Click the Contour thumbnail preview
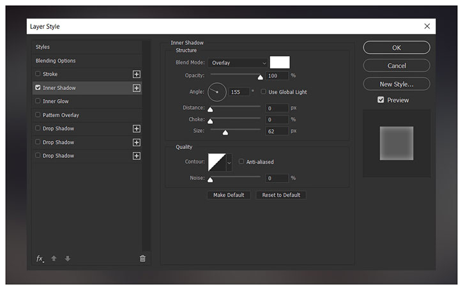This screenshot has width=463, height=290. [x=217, y=162]
